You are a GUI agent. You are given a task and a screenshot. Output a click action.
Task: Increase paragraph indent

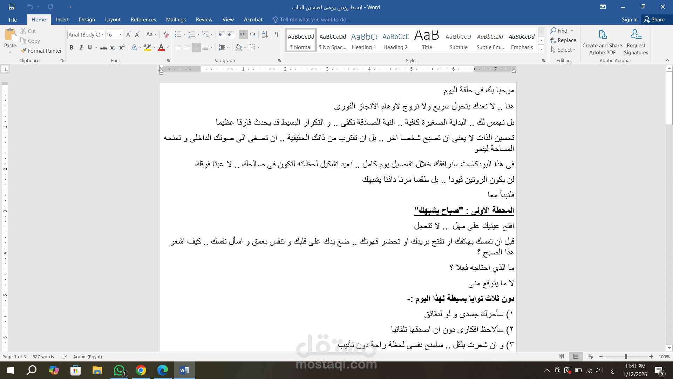click(x=231, y=34)
